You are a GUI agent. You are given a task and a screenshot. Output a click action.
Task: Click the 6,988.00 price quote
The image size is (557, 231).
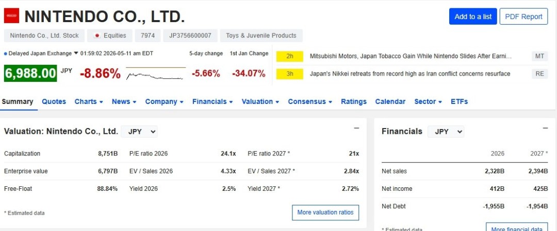click(x=30, y=74)
